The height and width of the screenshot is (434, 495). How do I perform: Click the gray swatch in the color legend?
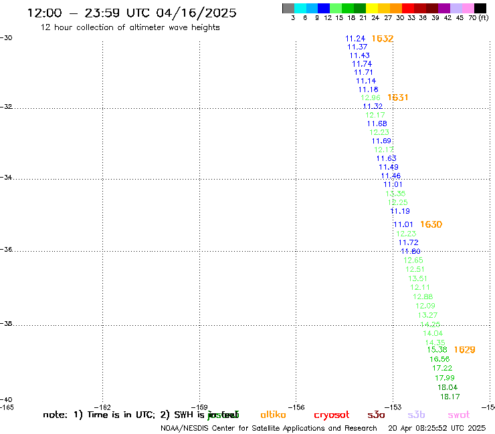click(288, 8)
